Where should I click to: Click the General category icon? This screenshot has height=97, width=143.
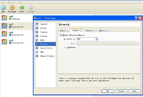[x=37, y=24]
